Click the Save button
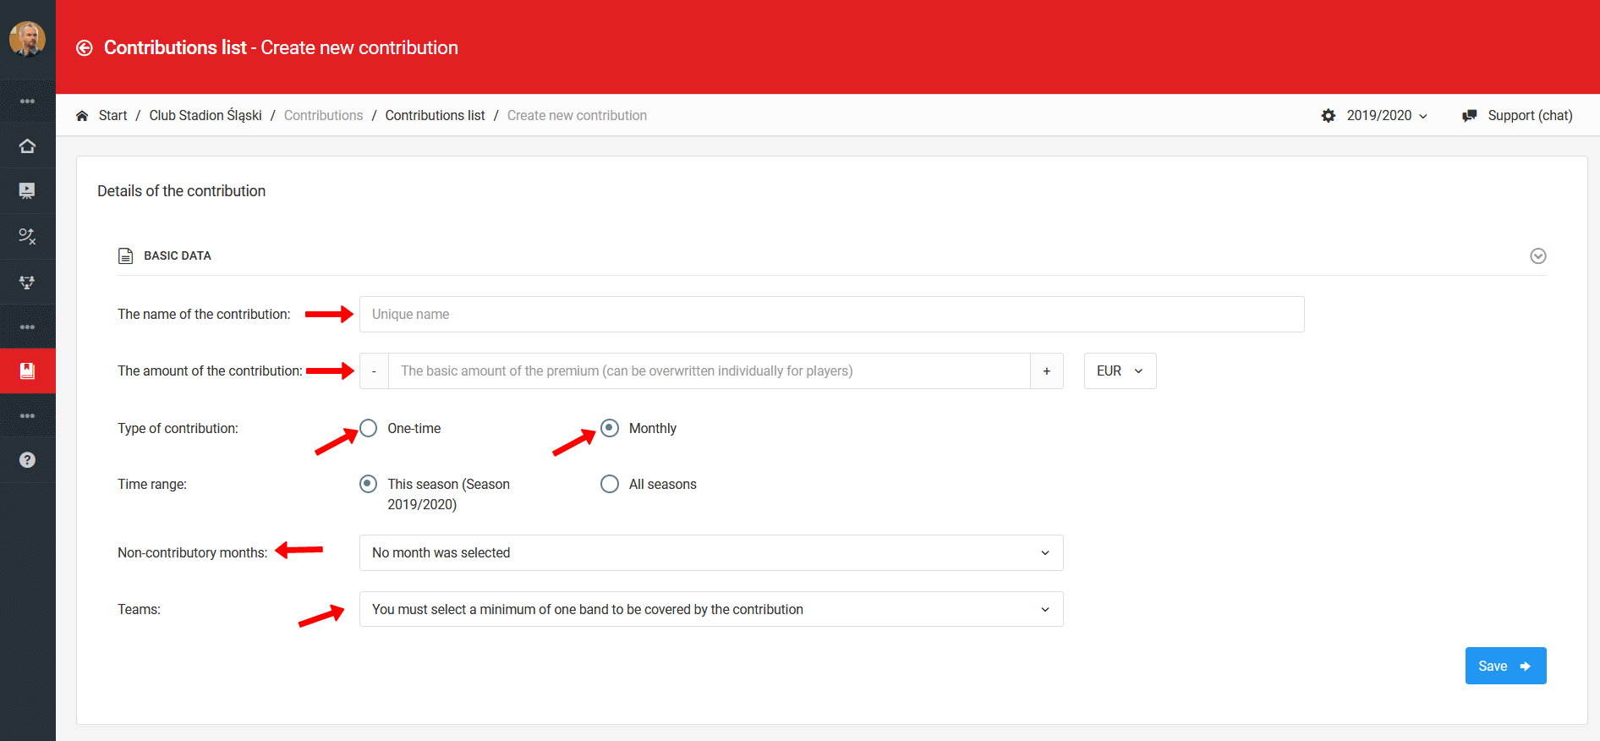Viewport: 1600px width, 741px height. point(1504,667)
